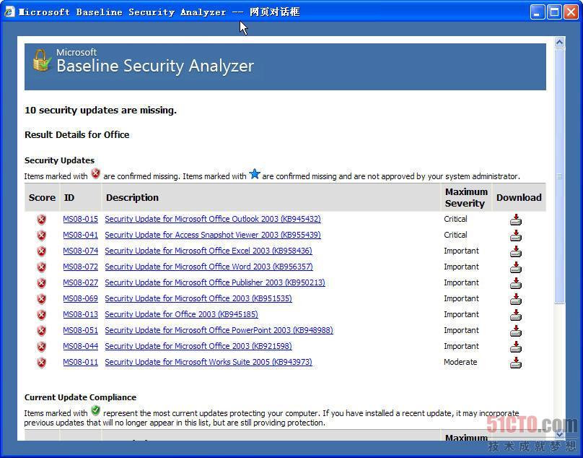
Task: Click download icon for MS08-013 update
Action: click(x=516, y=315)
